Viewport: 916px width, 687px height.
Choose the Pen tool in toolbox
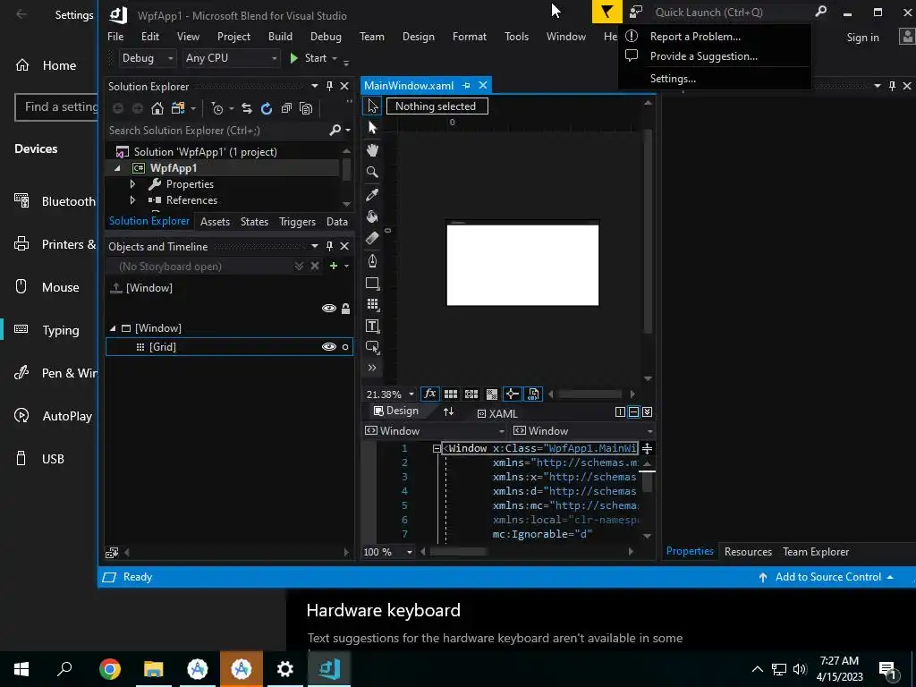pyautogui.click(x=372, y=260)
